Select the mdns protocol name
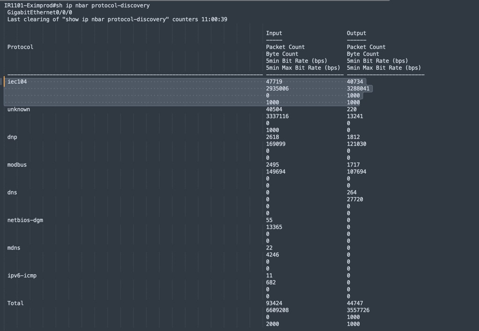479x331 pixels. 14,248
